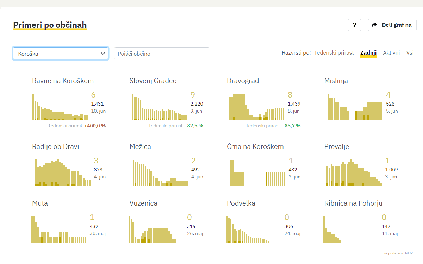Focus the 'Poišči občino' search field
423x264 pixels.
coord(161,54)
